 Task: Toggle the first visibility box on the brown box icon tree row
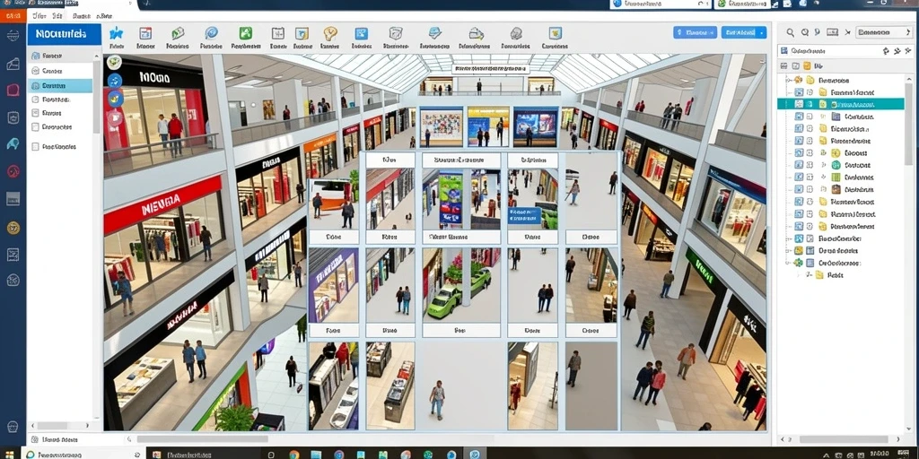[799, 189]
